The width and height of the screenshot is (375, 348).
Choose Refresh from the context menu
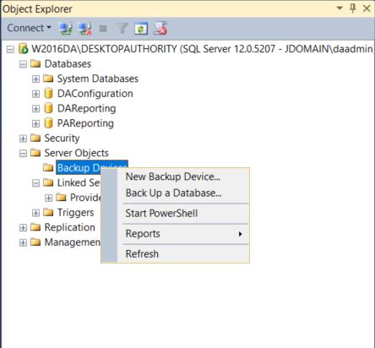142,254
